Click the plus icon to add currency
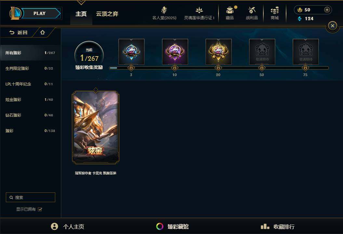Screen dimensions: 343x234 327,10
